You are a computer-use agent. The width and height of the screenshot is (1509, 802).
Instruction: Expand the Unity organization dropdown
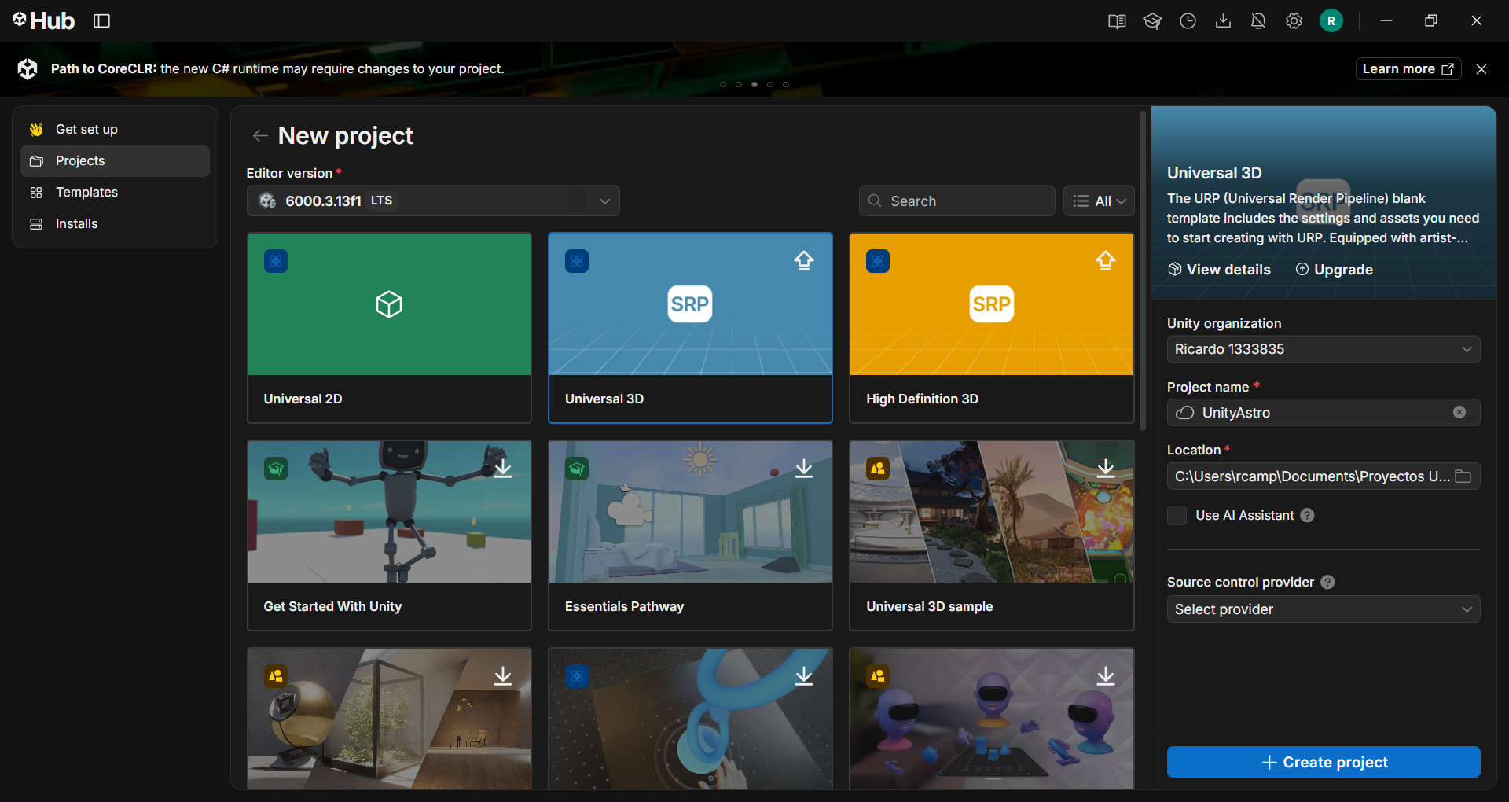click(1324, 349)
